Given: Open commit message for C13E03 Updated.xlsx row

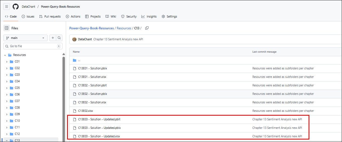Looking at the screenshot, I should (x=277, y=136).
